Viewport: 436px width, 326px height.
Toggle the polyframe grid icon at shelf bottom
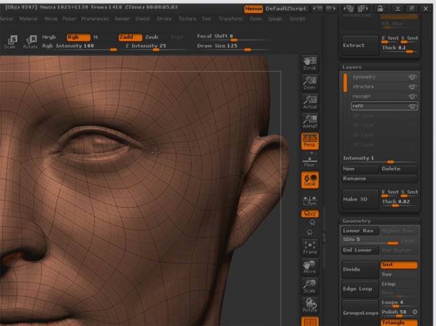click(x=310, y=321)
